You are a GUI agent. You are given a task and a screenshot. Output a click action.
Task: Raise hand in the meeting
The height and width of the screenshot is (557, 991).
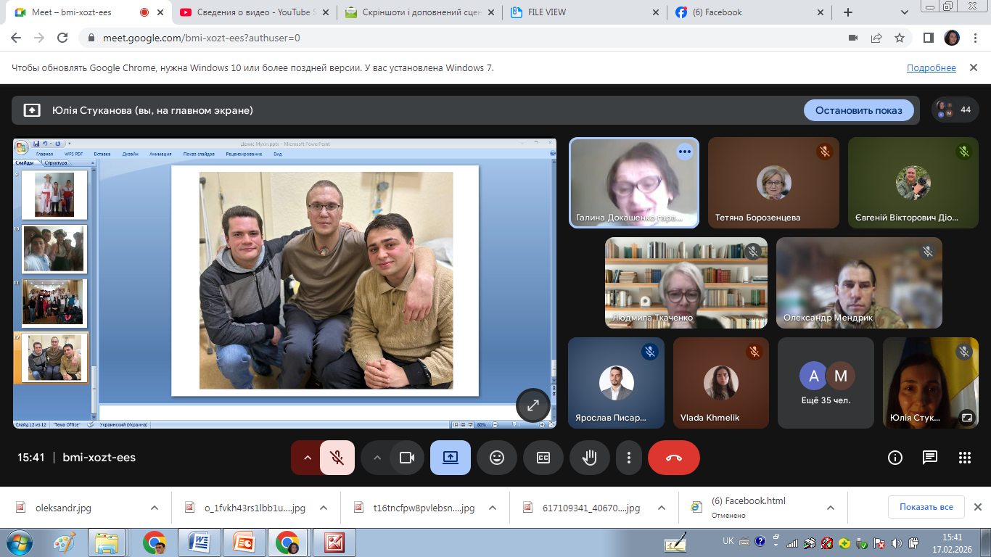pos(589,458)
